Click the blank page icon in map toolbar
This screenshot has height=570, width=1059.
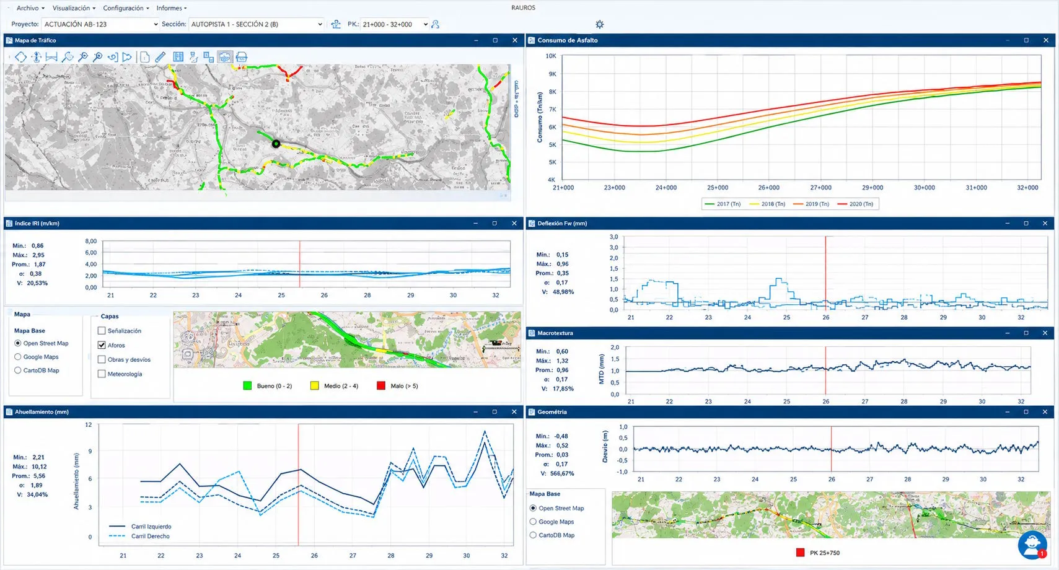pos(145,57)
